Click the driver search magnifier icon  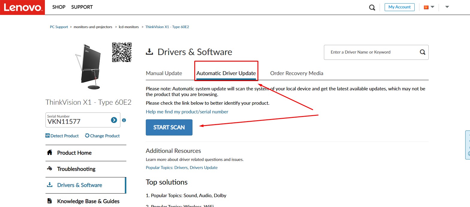pyautogui.click(x=422, y=52)
